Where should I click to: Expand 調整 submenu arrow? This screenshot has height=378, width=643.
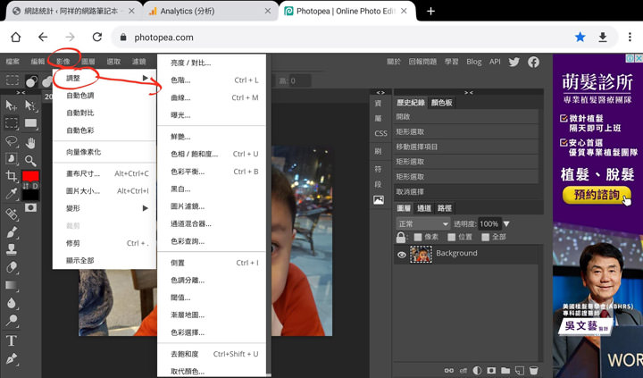(146, 78)
